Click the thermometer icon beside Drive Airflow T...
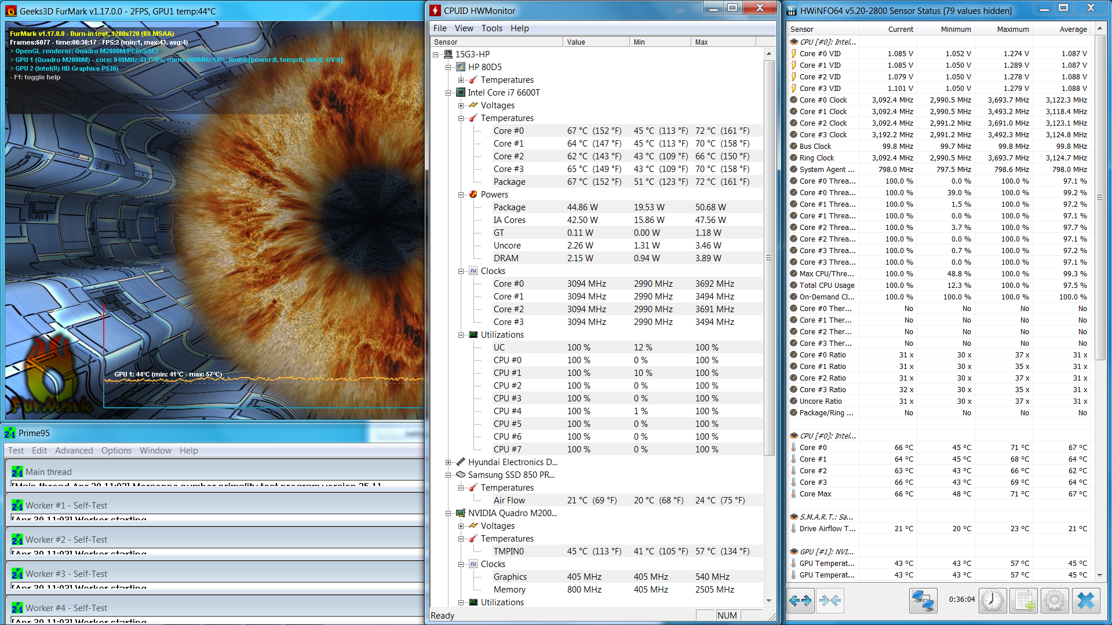 [794, 528]
